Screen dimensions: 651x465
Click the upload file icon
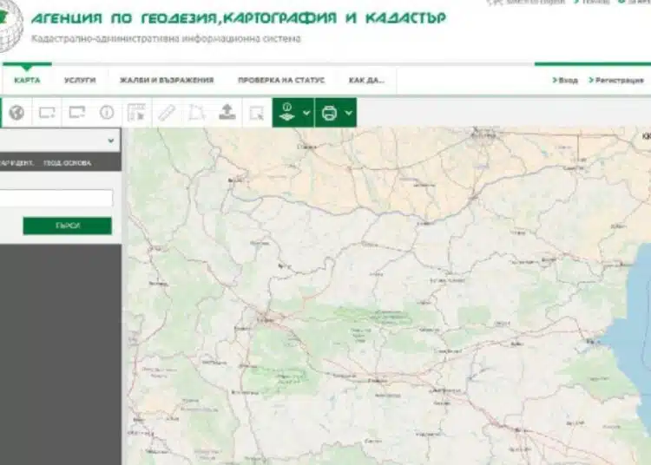(x=227, y=112)
